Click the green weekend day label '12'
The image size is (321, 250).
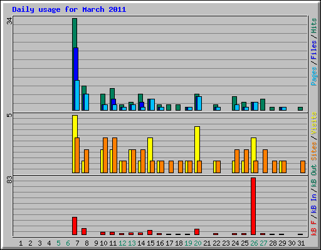pyautogui.click(x=122, y=243)
